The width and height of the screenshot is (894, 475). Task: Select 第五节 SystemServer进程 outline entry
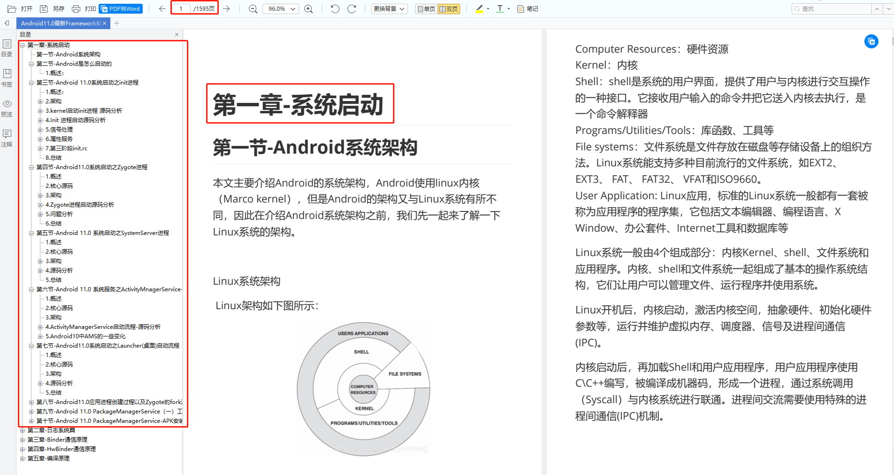pyautogui.click(x=103, y=233)
